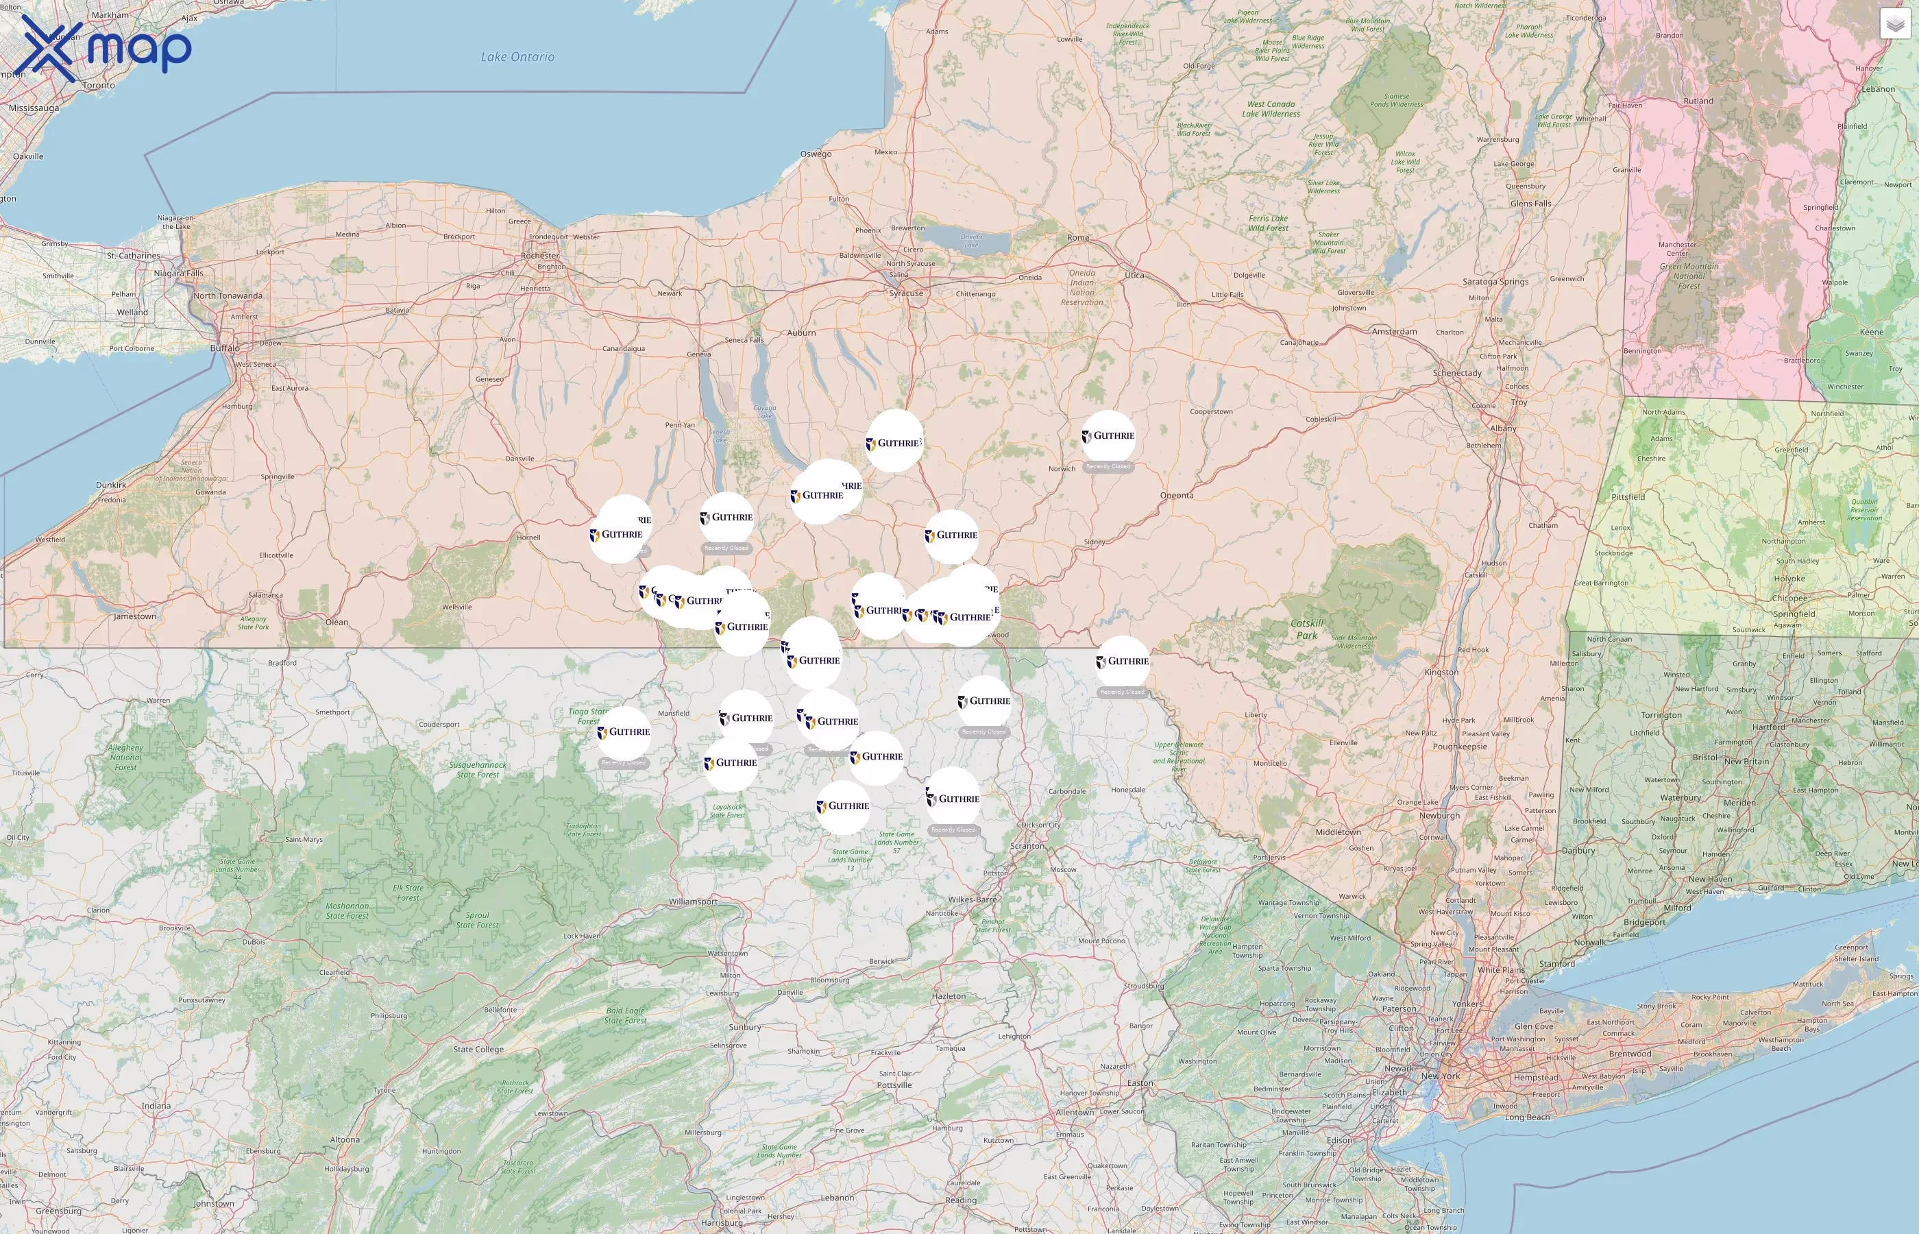The width and height of the screenshot is (1919, 1234).
Task: Click the Poughkeepsie city label
Action: coord(1460,747)
